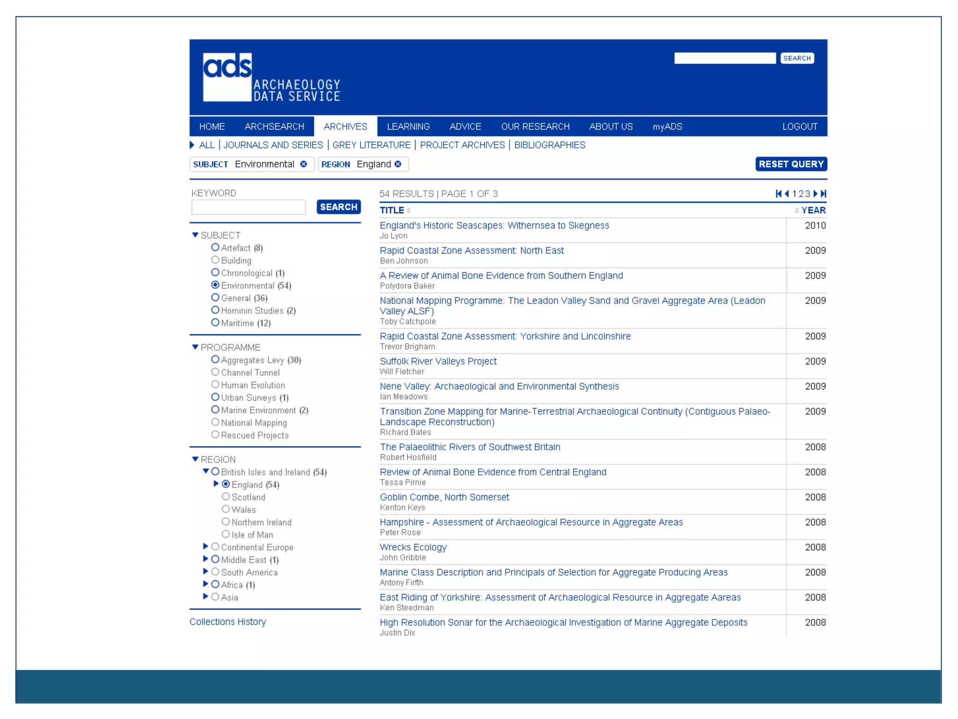The image size is (958, 719).
Task: Switch to GREY LITERATURE sub-tab
Action: tap(371, 145)
